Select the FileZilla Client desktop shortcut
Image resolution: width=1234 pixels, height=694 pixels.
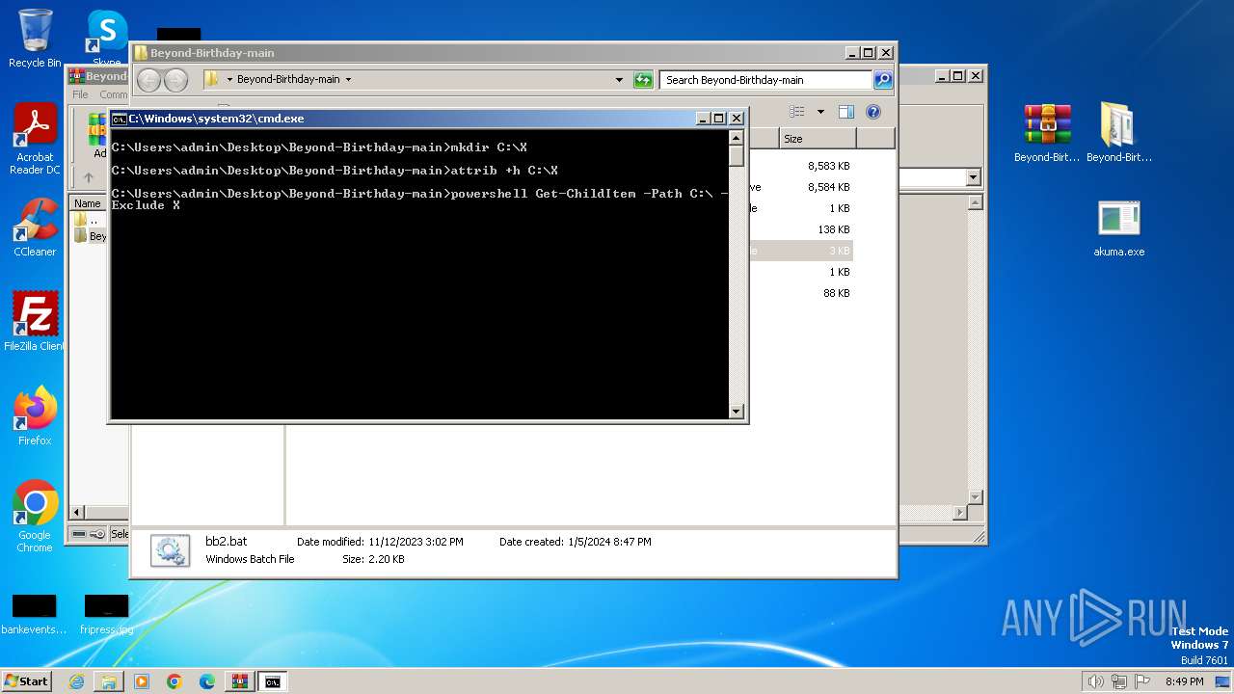point(35,321)
